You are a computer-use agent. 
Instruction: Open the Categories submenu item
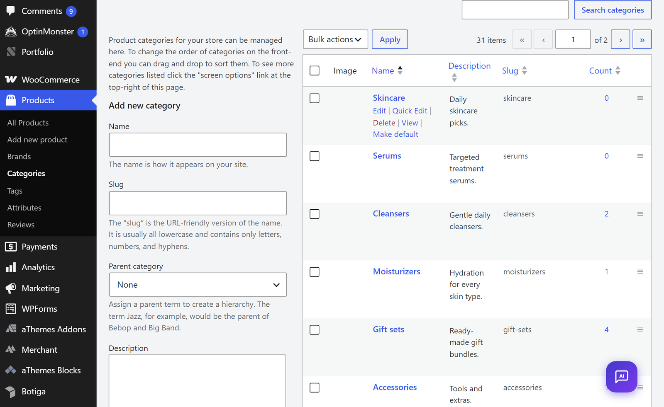coord(26,173)
